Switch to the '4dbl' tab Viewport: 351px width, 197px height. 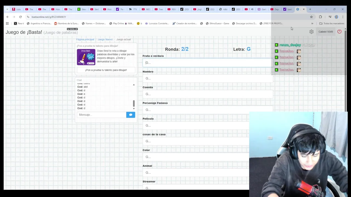pos(223,9)
